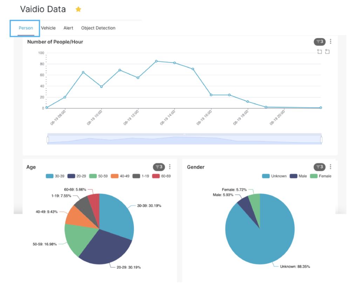
Task: Switch to the Vehicle tab
Action: (48, 28)
